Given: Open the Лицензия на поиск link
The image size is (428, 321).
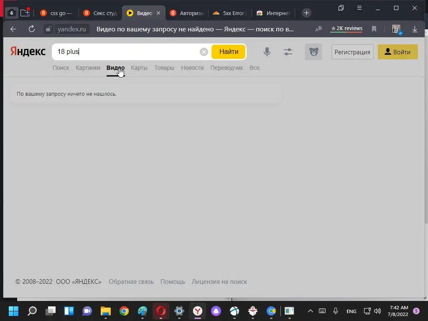Looking at the screenshot, I should 219,281.
